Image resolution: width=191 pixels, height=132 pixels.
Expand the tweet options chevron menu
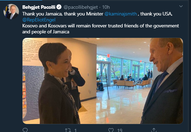[181, 6]
